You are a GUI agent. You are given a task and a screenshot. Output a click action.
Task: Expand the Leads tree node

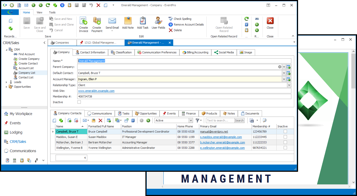[x=6, y=82]
